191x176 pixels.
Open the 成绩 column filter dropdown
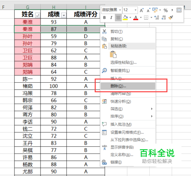pyautogui.click(x=64, y=16)
